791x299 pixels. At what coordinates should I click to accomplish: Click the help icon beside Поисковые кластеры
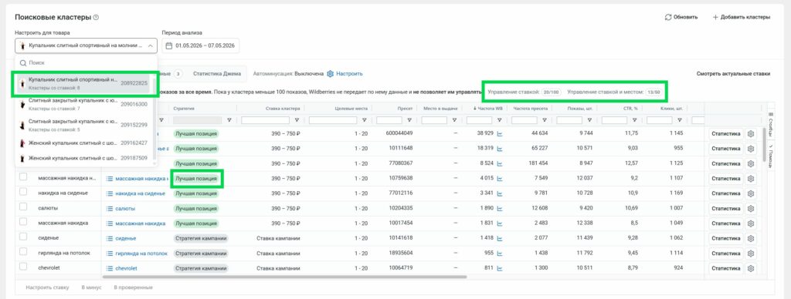pos(96,17)
